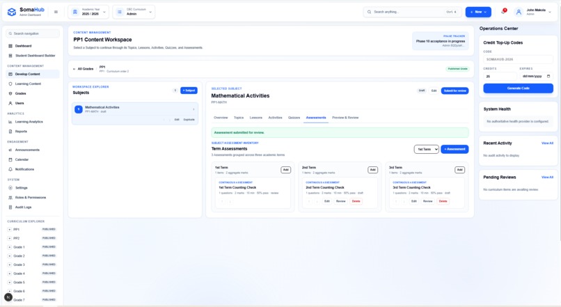Click the Reports document icon
This screenshot has width=561, height=307.
(10, 132)
